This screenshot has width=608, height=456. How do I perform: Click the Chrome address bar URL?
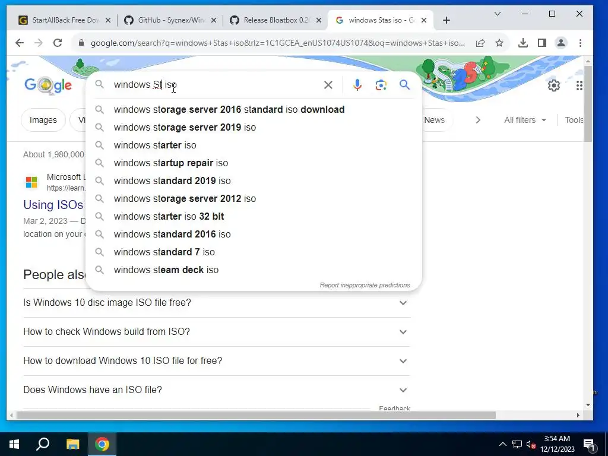click(277, 43)
